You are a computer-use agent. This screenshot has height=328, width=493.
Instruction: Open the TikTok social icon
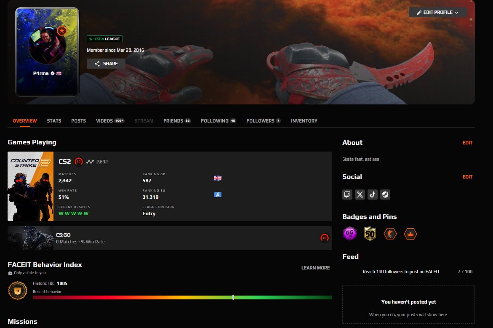372,195
